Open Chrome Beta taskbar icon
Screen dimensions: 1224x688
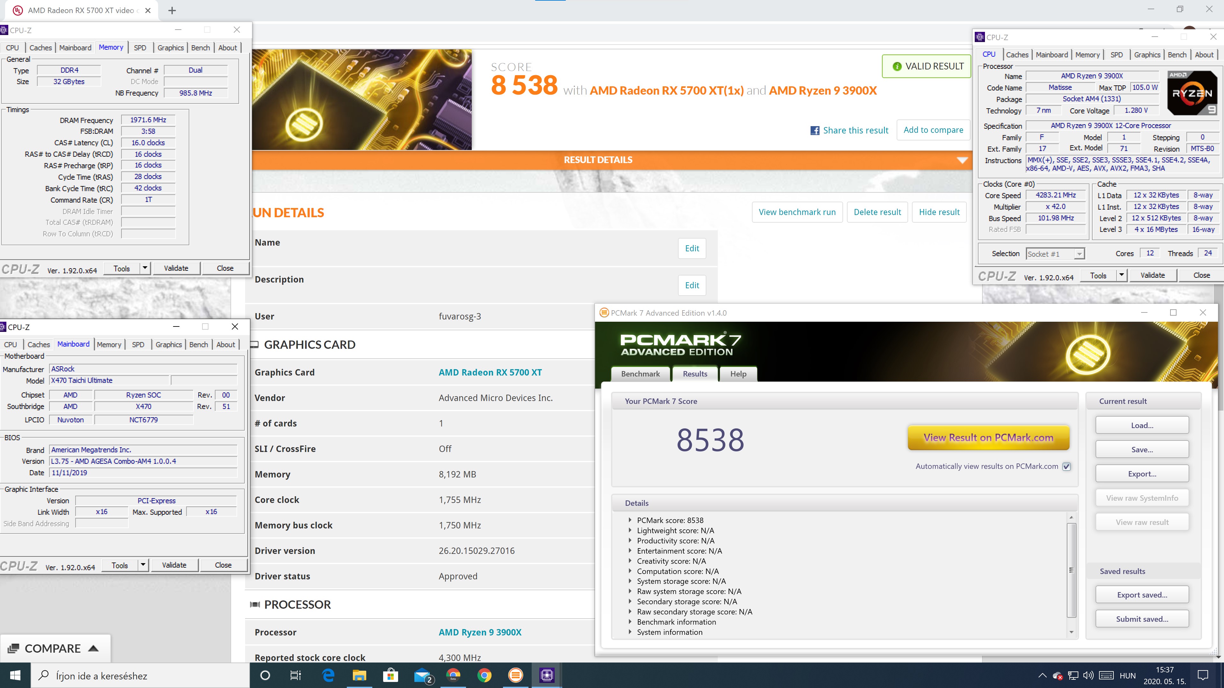(x=453, y=675)
